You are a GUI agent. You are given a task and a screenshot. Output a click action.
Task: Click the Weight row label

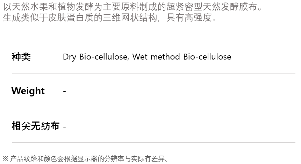click(28, 91)
